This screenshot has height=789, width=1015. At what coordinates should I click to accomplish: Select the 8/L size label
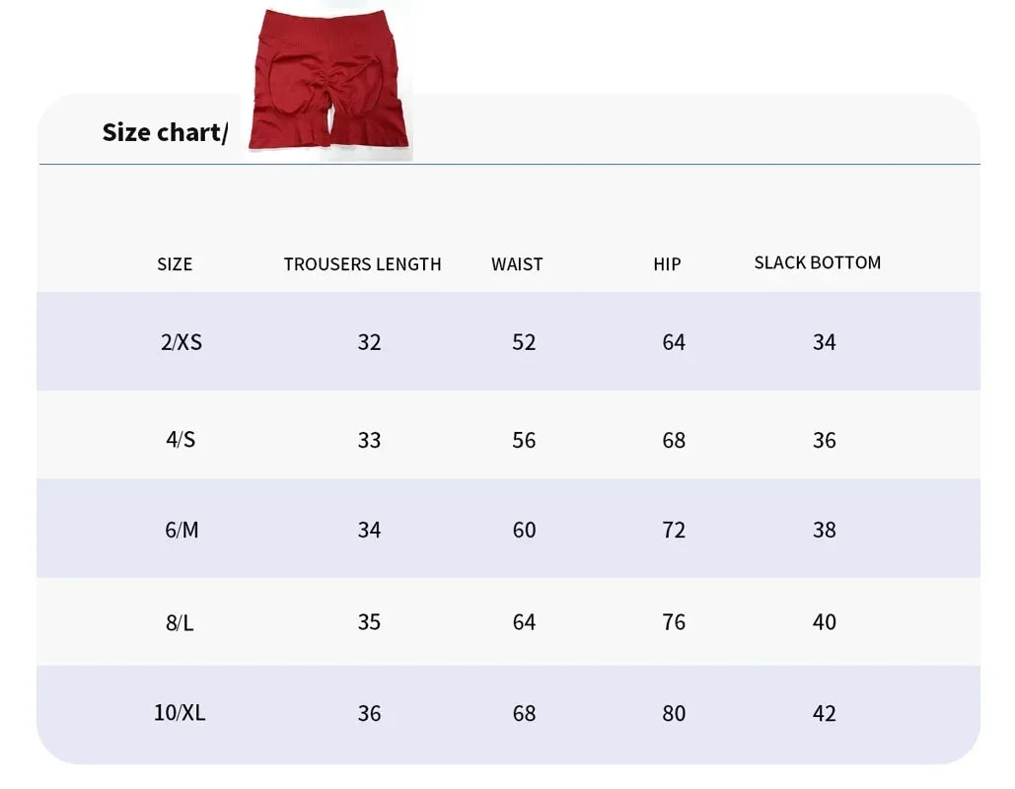coord(180,622)
